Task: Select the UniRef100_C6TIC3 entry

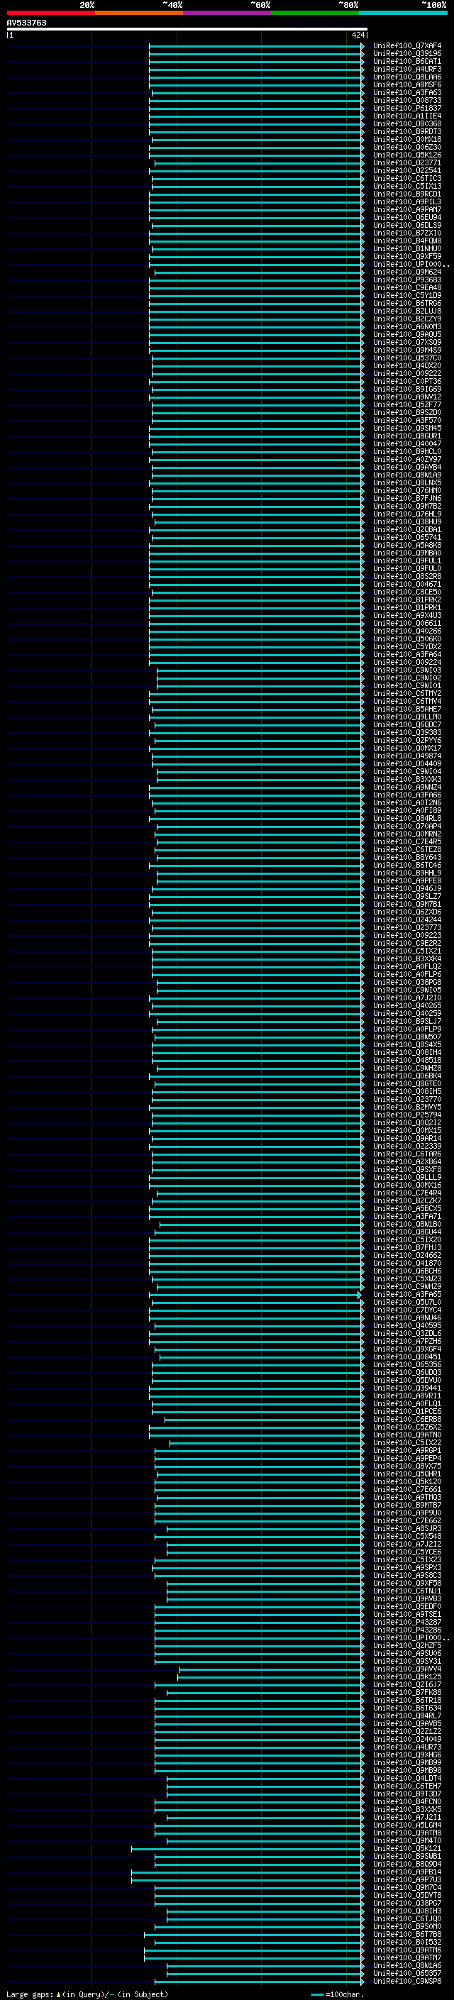Action: pyautogui.click(x=407, y=179)
